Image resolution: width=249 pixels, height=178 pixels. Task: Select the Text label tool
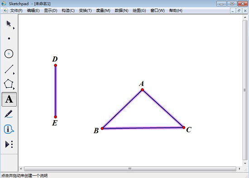9,99
